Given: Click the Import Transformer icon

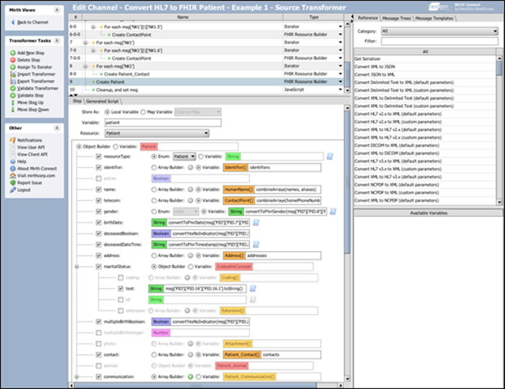Looking at the screenshot, I should tap(13, 74).
